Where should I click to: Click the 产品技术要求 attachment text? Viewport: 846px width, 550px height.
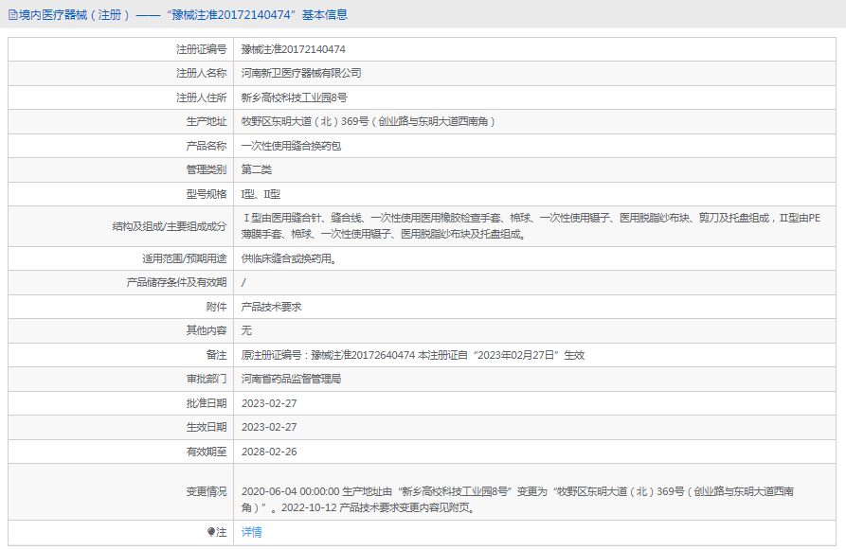(271, 307)
